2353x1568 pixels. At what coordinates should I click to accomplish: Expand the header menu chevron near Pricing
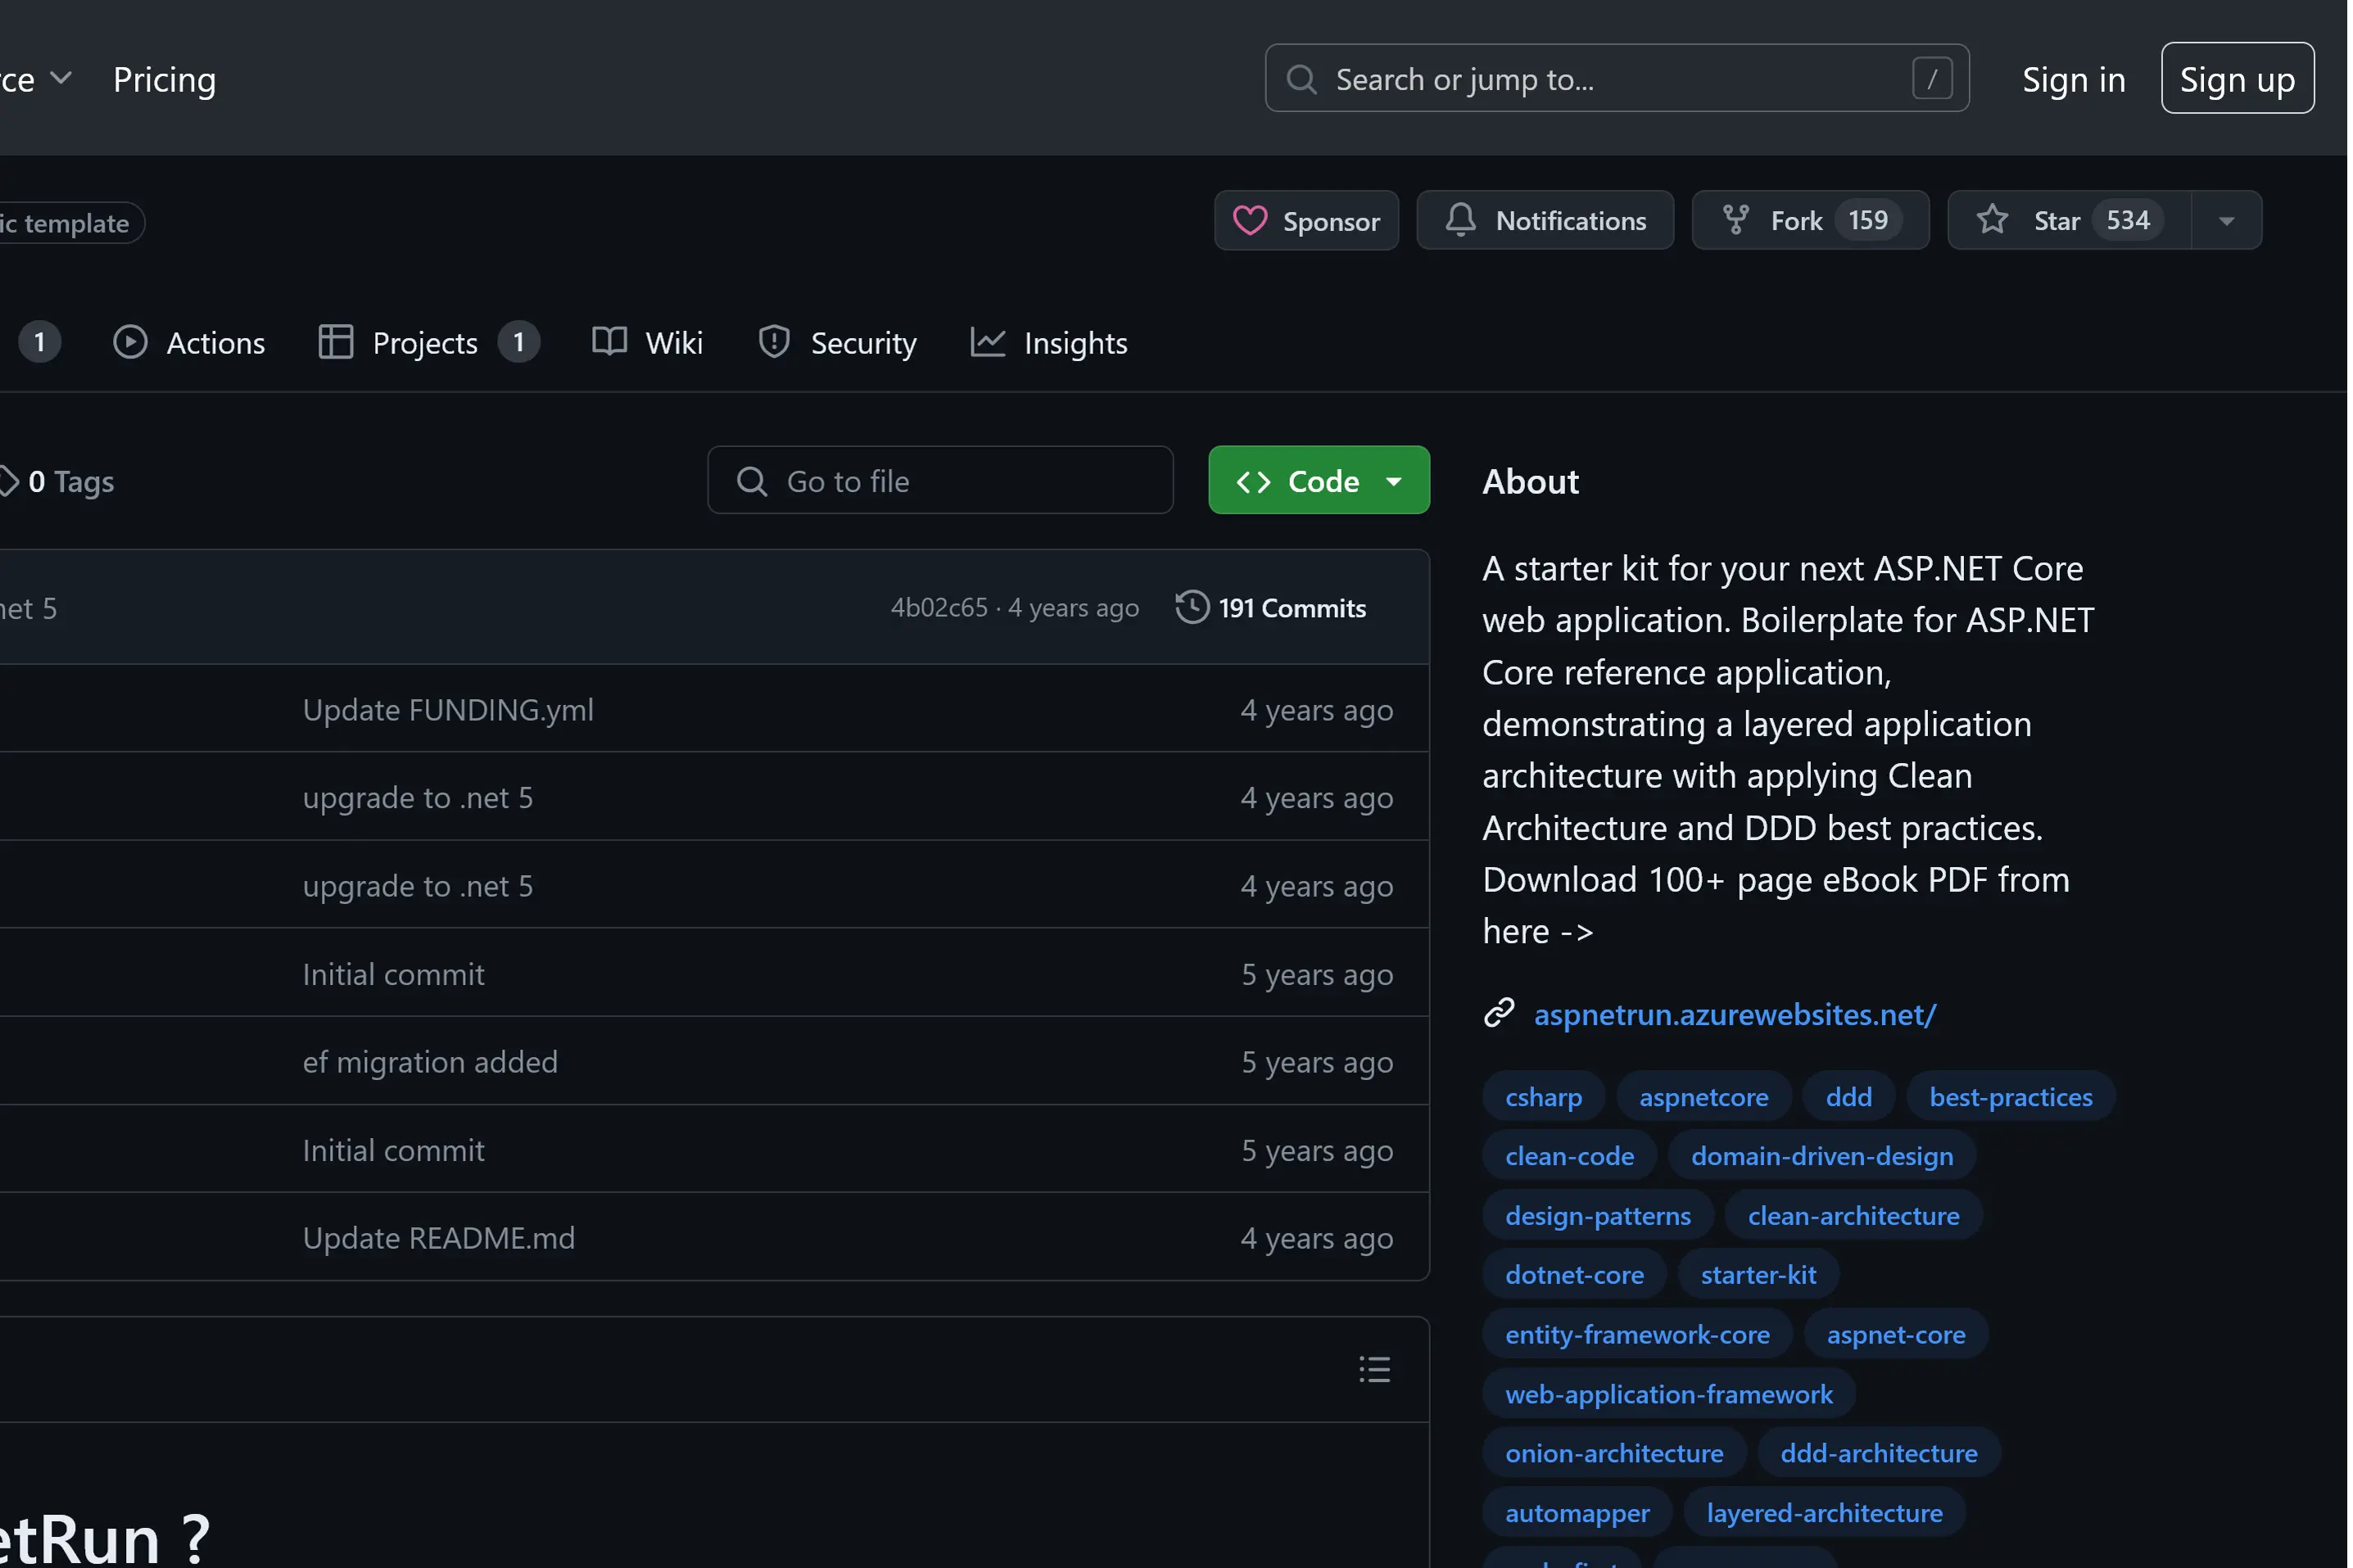[x=61, y=78]
